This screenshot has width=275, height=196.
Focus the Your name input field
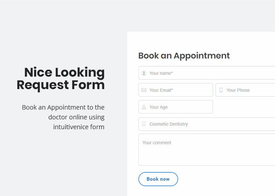207,73
